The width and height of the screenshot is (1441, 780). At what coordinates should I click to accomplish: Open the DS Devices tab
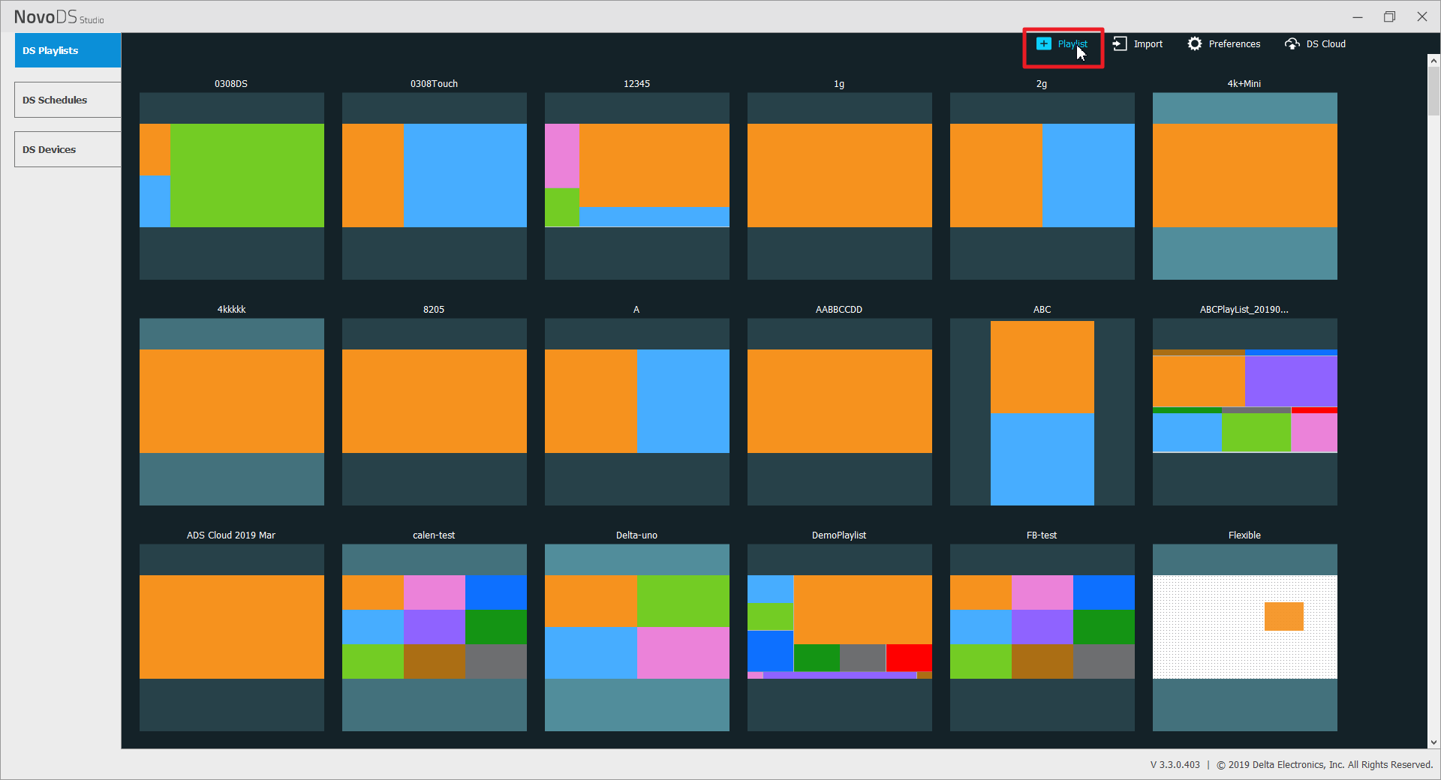point(68,149)
